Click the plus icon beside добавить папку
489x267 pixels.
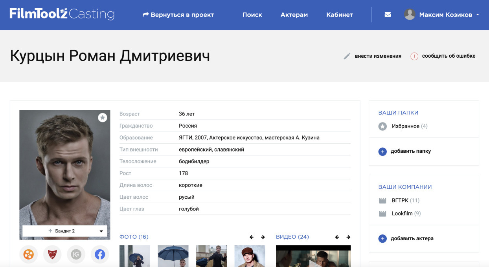382,152
